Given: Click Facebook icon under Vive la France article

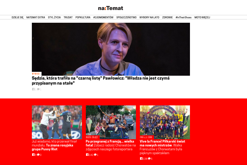Looking at the screenshot, I should point(141,159).
